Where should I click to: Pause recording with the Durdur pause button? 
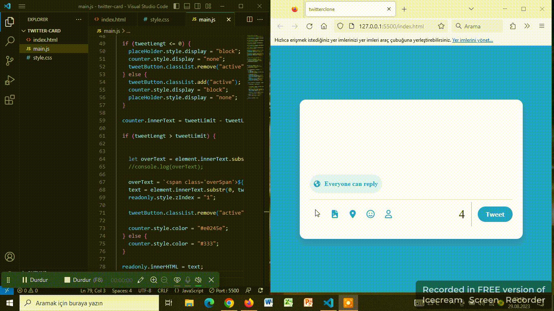click(35, 280)
